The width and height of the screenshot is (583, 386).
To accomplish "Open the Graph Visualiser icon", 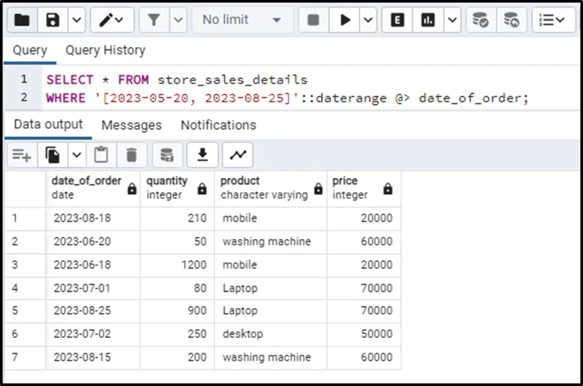I will point(238,155).
